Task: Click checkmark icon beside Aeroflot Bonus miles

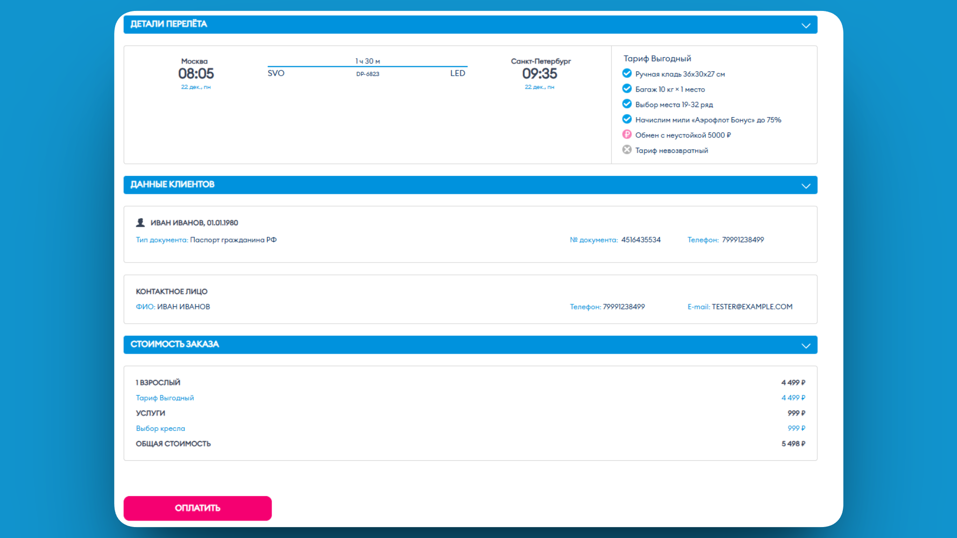Action: (x=627, y=119)
